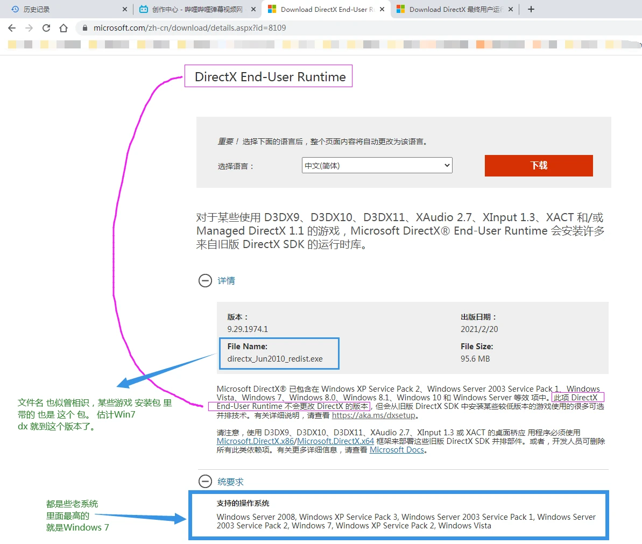
Task: Switch to the 创作中心 哔哩哔哩 tab
Action: [196, 9]
